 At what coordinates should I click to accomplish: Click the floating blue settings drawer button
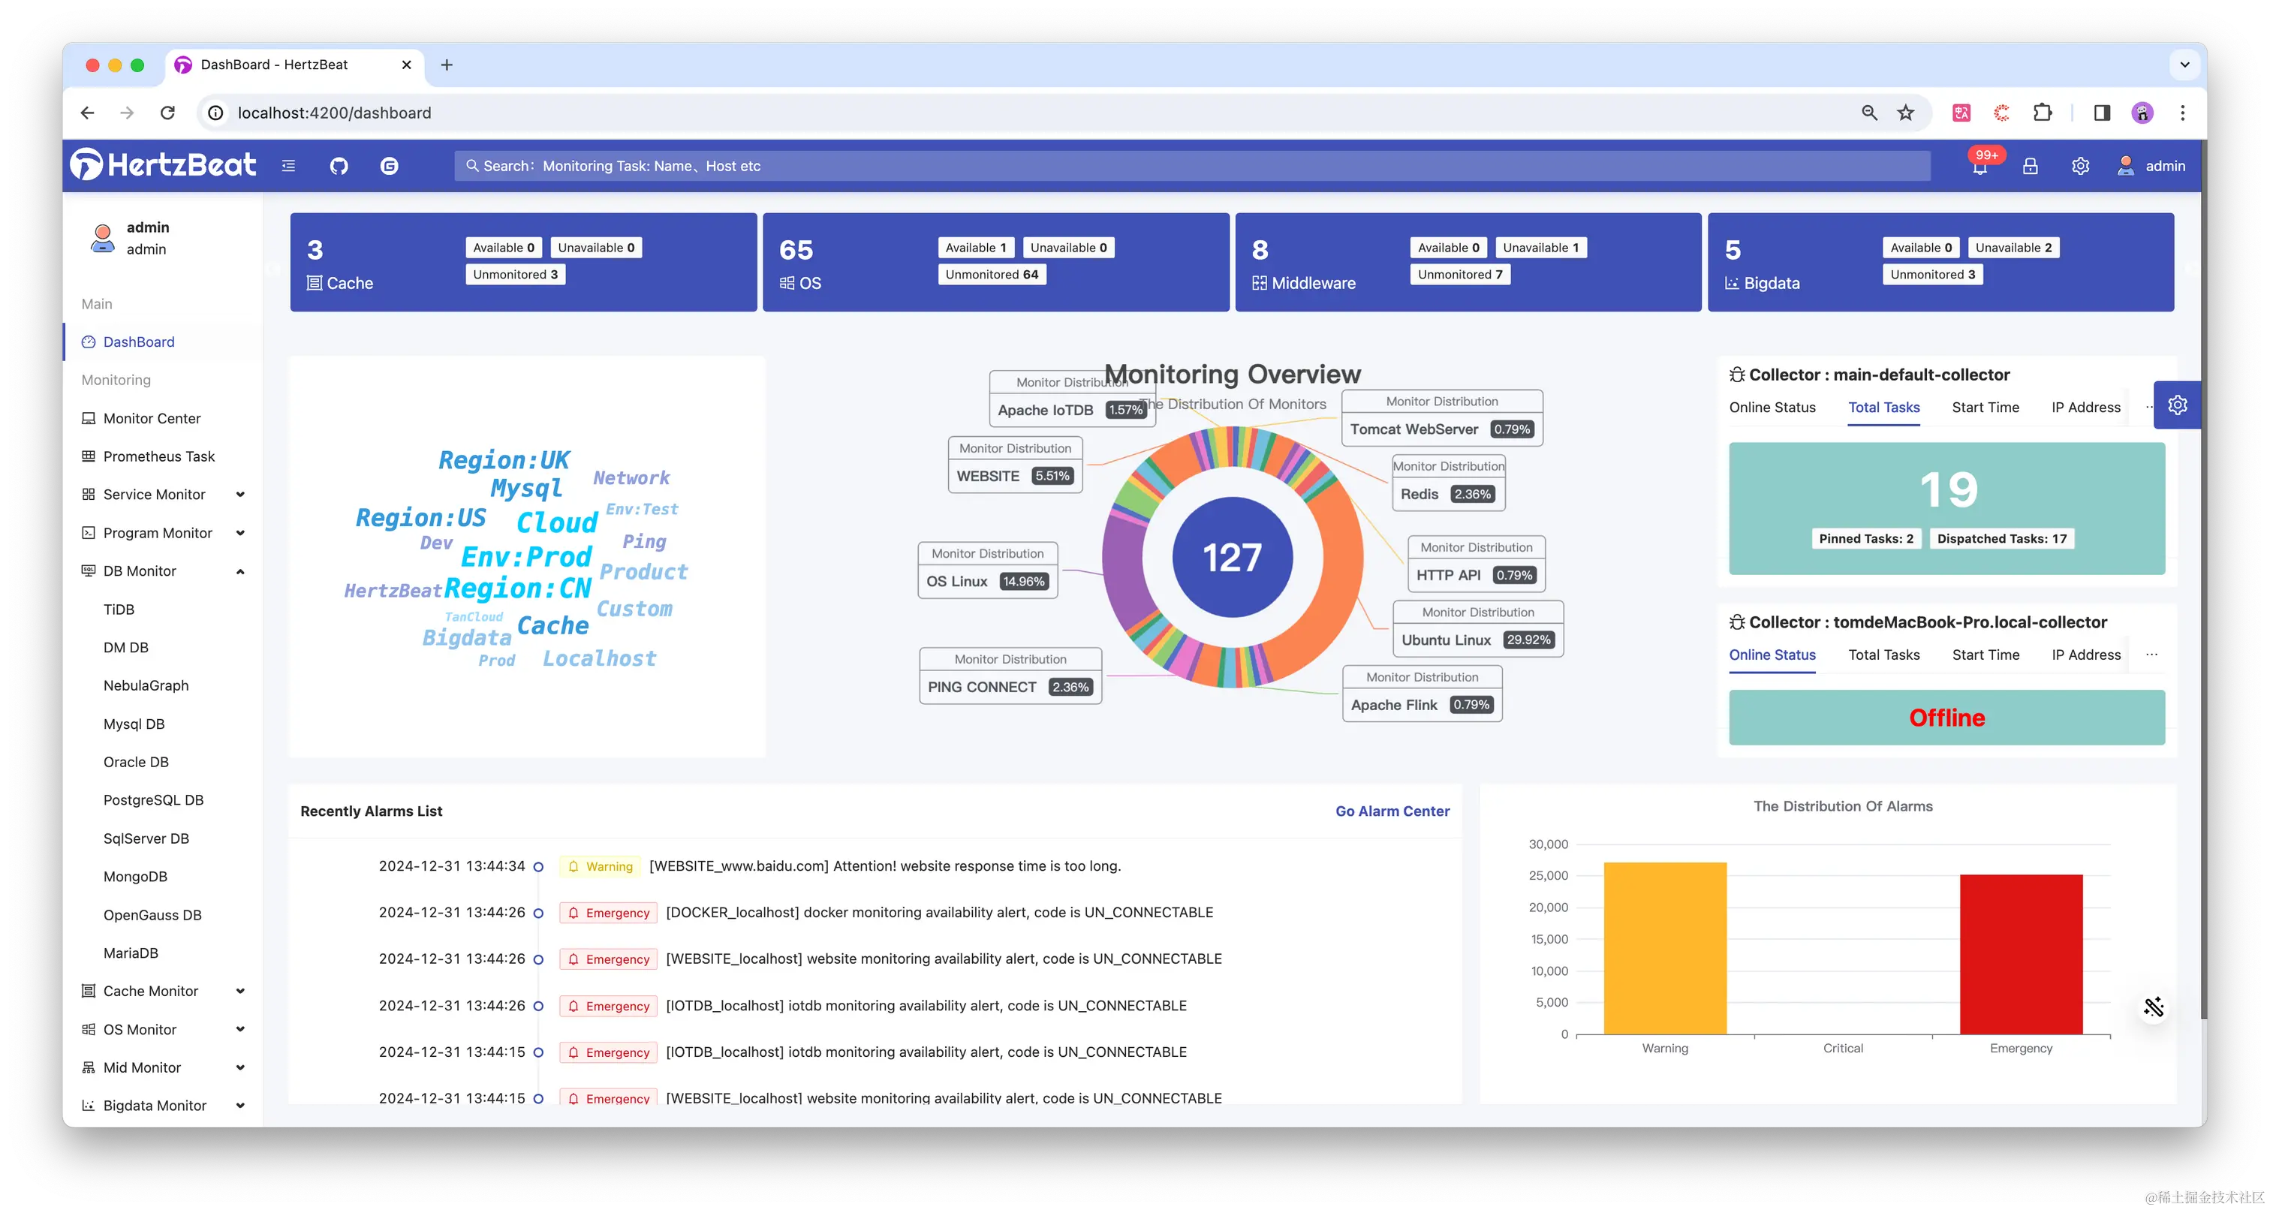click(x=2178, y=405)
